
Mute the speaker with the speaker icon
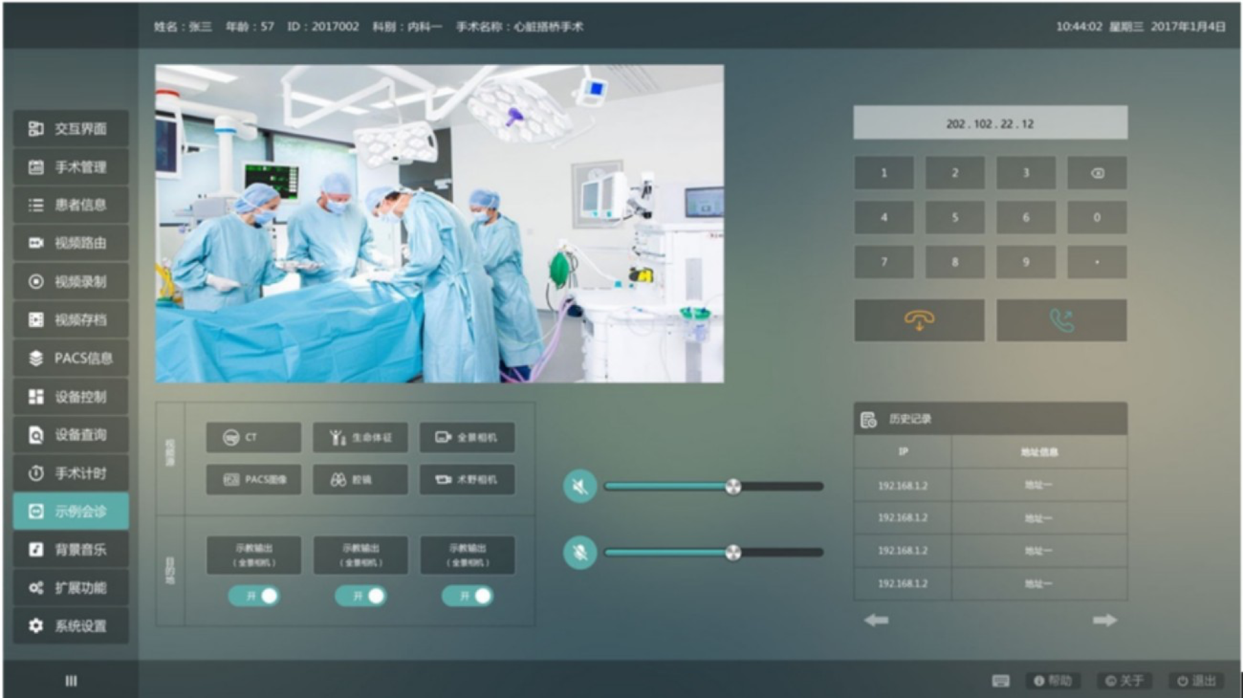579,486
